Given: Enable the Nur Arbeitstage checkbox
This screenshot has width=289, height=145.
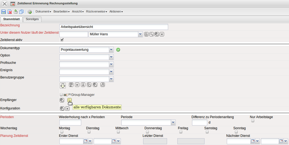Looking at the screenshot, I should [253, 121].
